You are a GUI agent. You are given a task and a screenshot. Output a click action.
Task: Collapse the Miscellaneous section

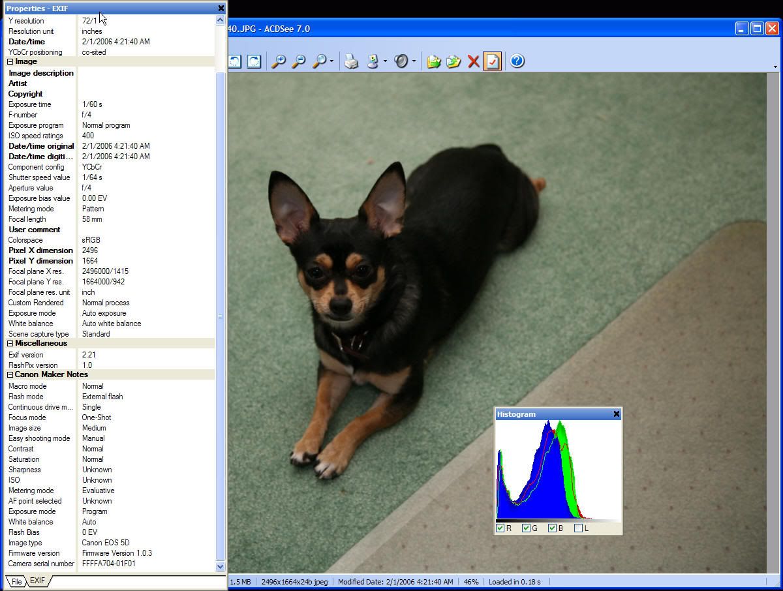click(10, 343)
